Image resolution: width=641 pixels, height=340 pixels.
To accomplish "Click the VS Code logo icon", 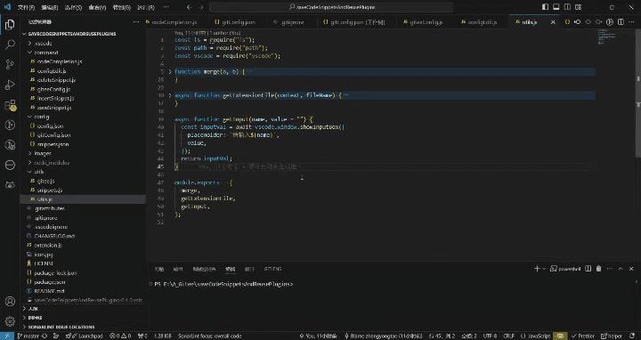I will 7,7.
